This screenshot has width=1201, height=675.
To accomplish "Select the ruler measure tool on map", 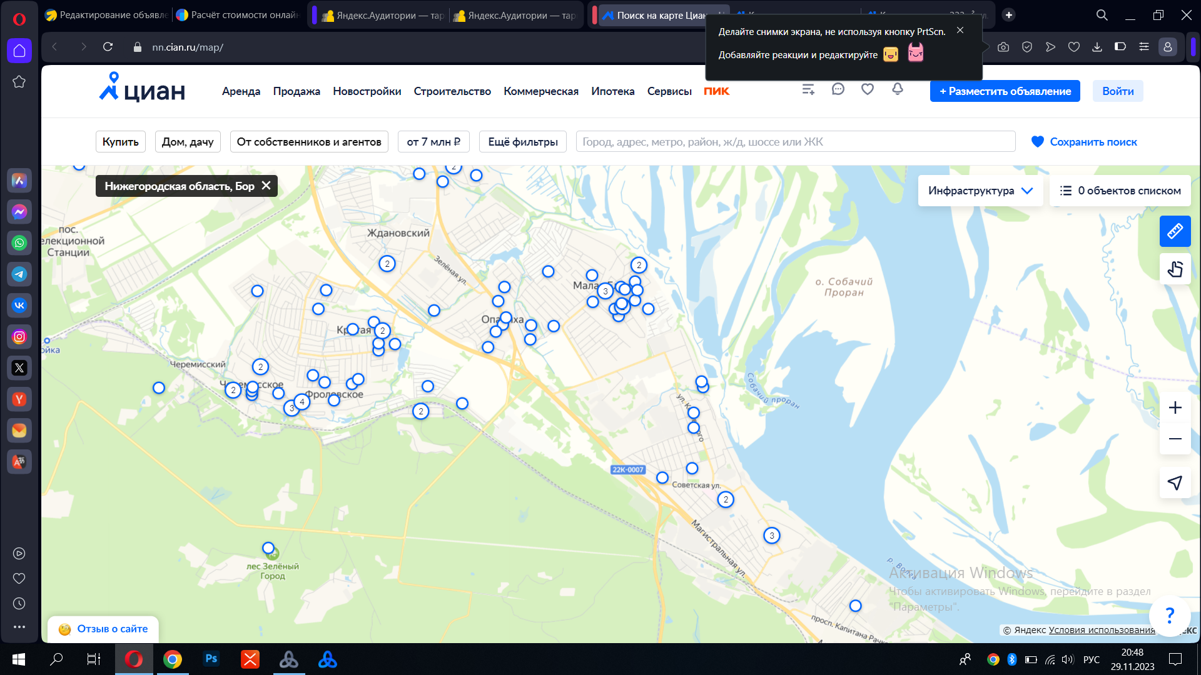I will click(x=1175, y=232).
